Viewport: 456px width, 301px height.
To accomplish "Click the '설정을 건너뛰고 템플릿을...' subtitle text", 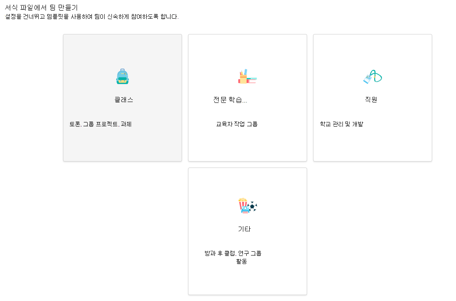I will 92,17.
